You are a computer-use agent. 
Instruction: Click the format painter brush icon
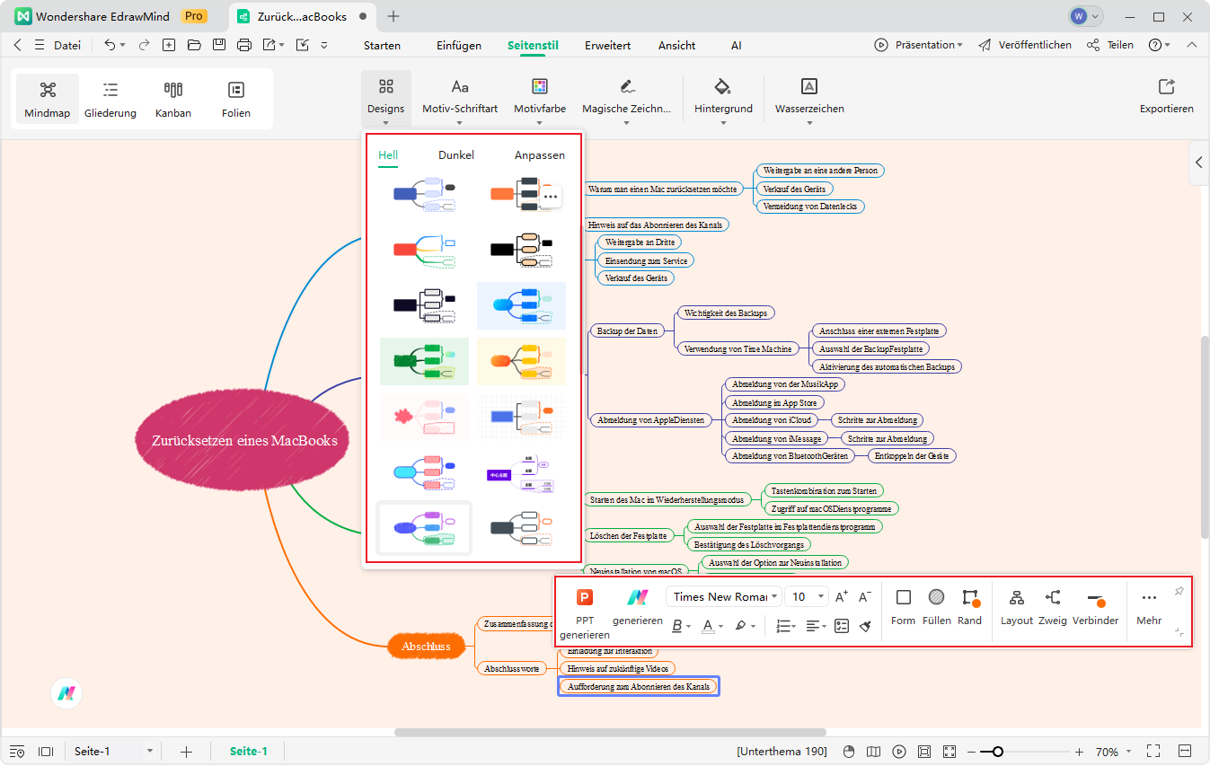coord(865,626)
